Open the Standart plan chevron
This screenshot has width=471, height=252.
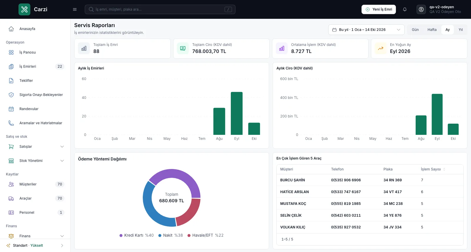[62, 246]
